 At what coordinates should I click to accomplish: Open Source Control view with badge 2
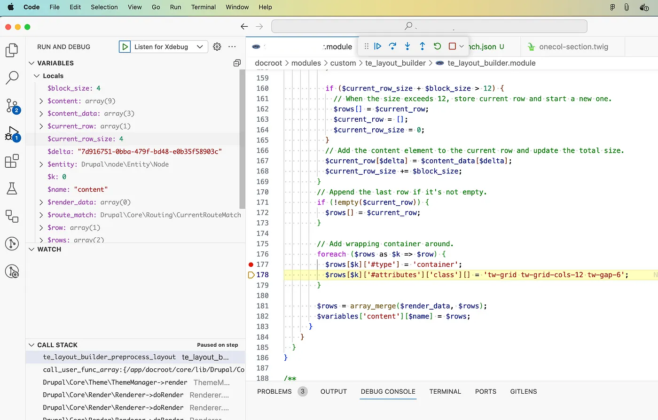[12, 106]
